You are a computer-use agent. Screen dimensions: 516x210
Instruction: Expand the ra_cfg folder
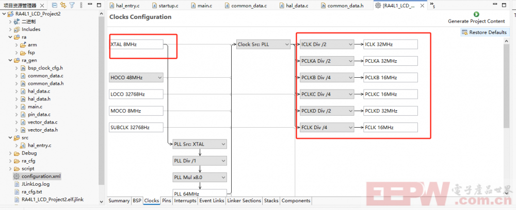click(x=10, y=161)
